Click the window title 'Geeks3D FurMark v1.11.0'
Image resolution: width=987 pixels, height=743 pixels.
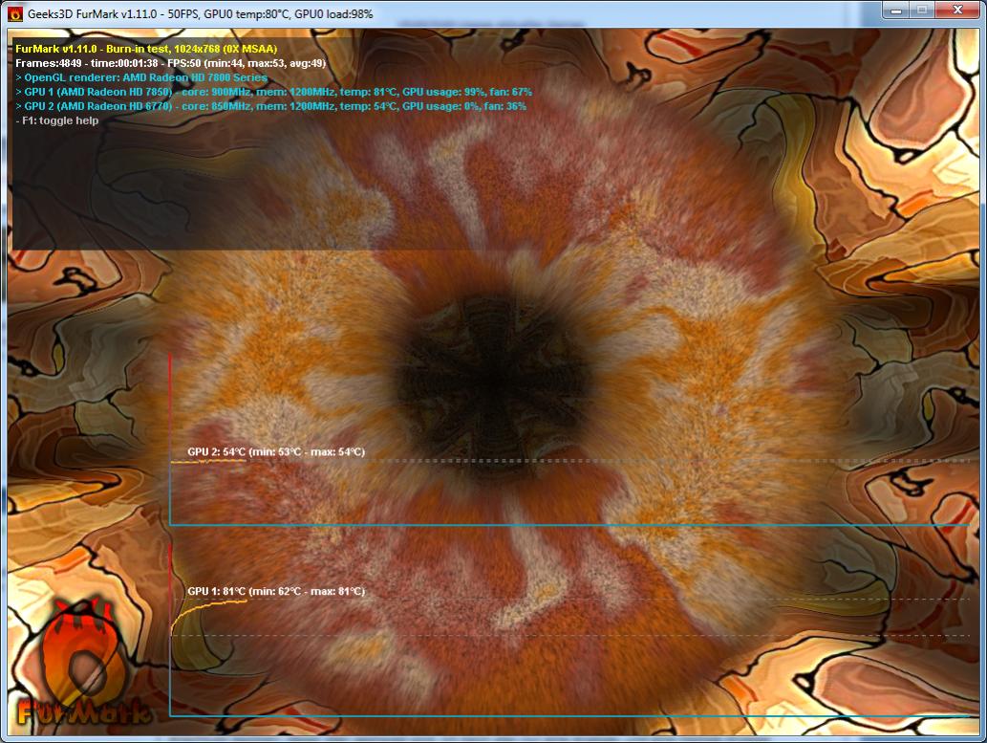coord(92,13)
